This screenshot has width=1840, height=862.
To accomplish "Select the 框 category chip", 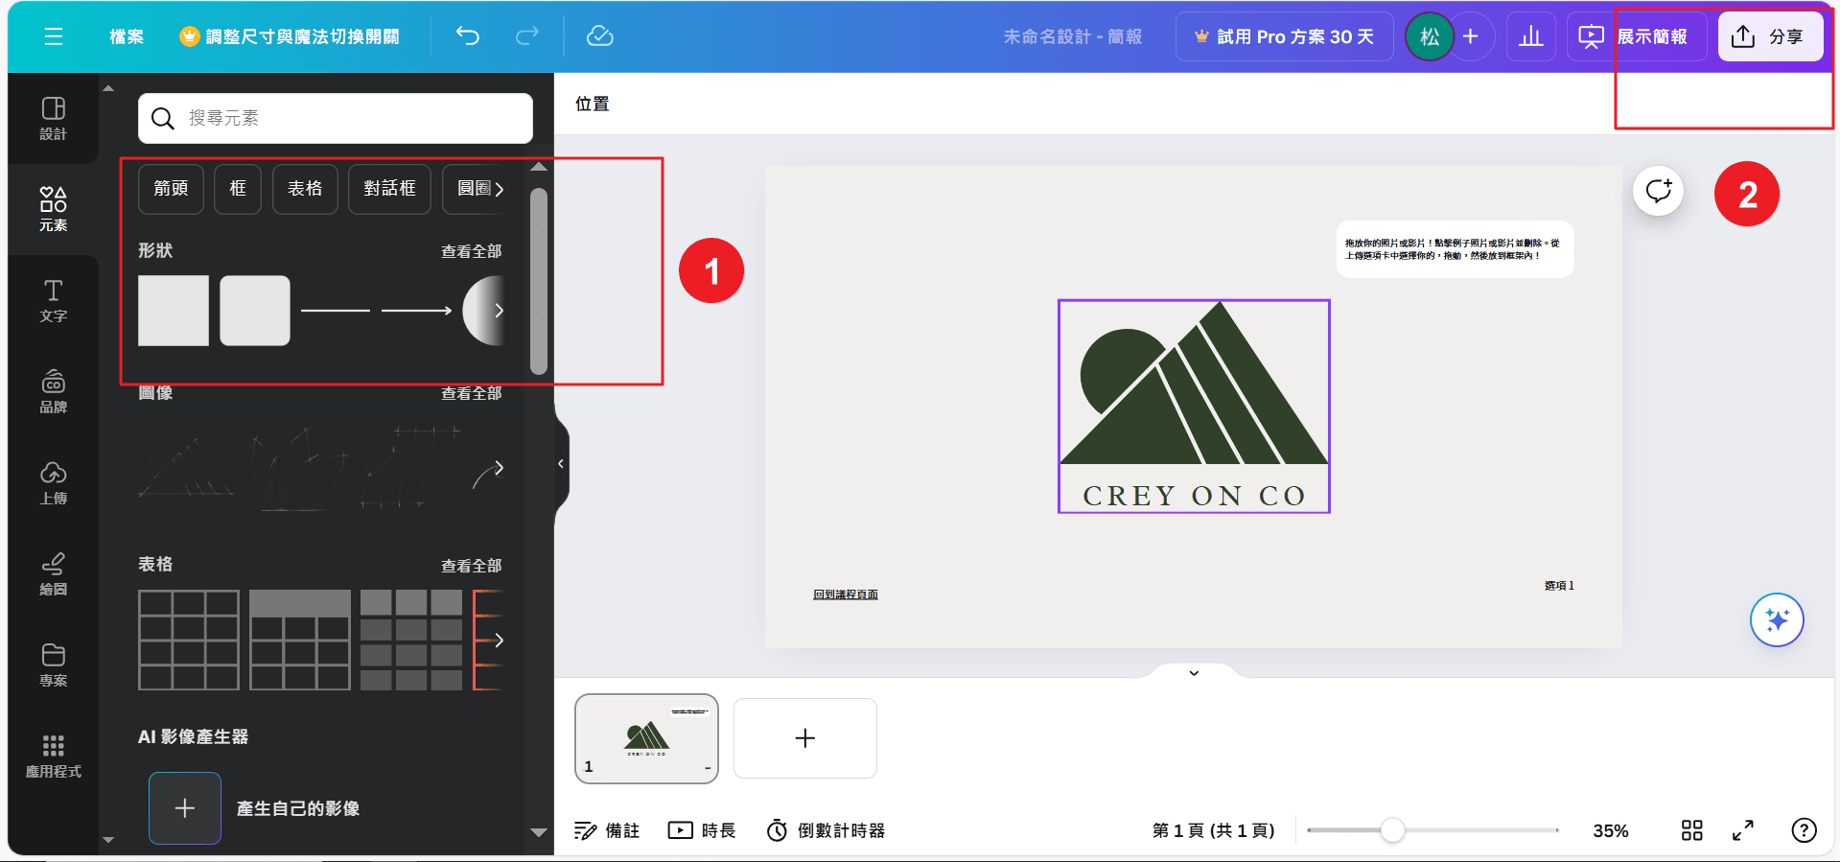I will [x=238, y=189].
